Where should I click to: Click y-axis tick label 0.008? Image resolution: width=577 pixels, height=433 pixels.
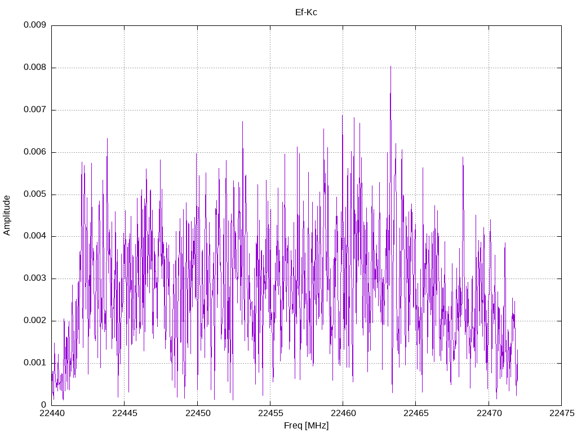point(35,68)
